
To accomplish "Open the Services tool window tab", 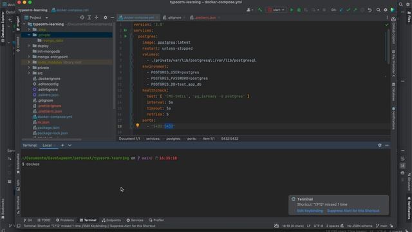I will (135, 220).
